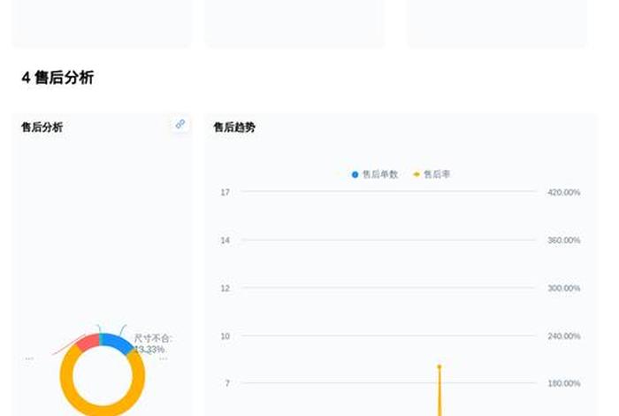Select the red donut chart segment
The width and height of the screenshot is (619, 416).
click(88, 343)
